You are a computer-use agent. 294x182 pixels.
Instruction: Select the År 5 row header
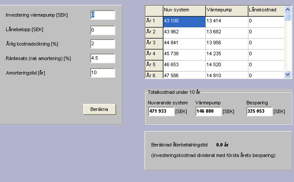pos(153,64)
